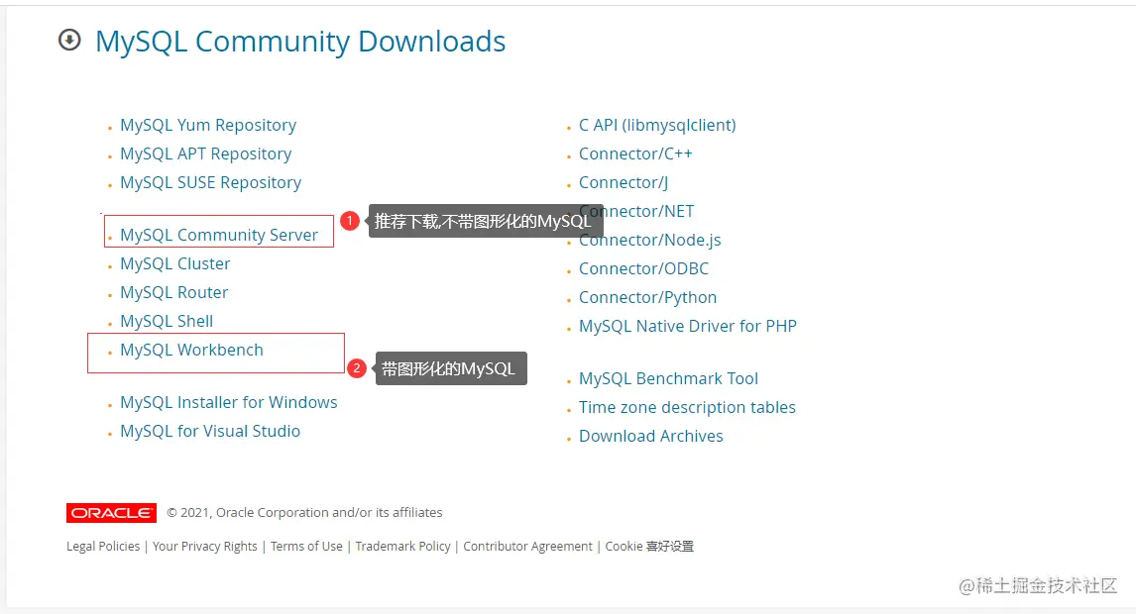1136x614 pixels.
Task: Open MySQL for Visual Studio link
Action: 210,431
